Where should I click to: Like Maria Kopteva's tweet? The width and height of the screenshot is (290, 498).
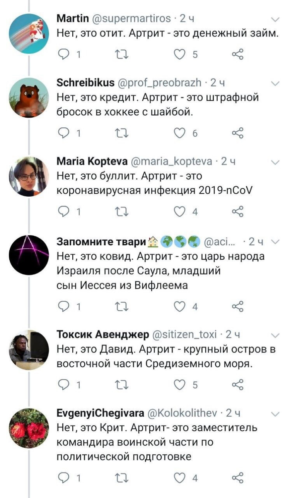tap(179, 212)
